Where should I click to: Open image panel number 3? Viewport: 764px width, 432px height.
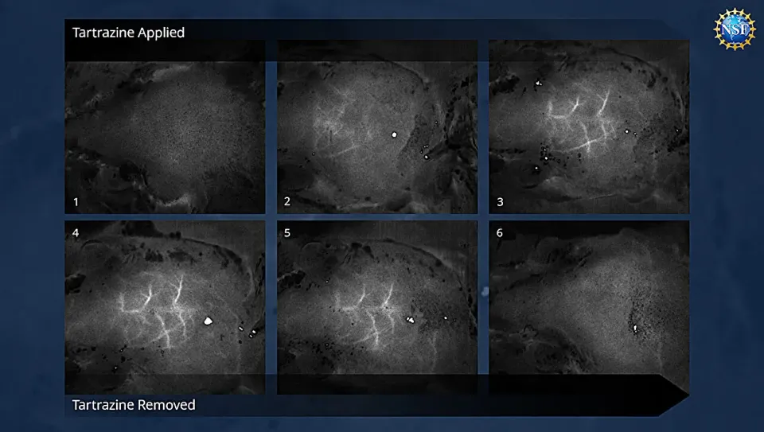pos(589,126)
